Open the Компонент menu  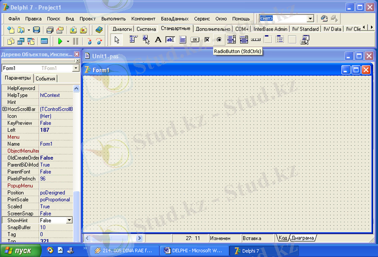[143, 19]
